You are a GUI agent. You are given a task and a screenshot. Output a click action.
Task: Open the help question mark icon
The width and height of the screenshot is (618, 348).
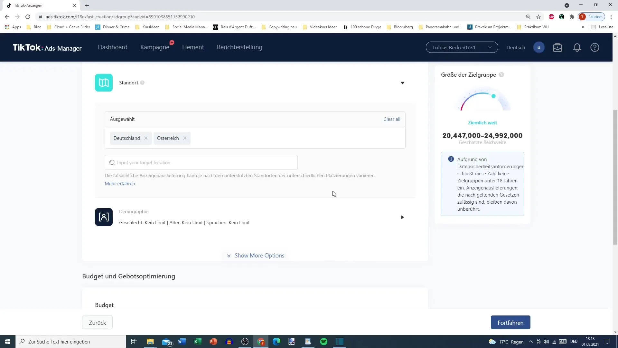(x=595, y=48)
